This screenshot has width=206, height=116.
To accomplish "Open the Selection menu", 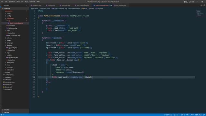I will point(12,2).
